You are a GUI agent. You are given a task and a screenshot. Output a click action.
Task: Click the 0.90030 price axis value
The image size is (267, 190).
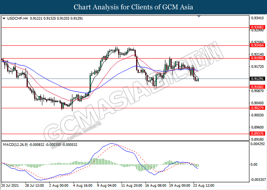click(257, 115)
